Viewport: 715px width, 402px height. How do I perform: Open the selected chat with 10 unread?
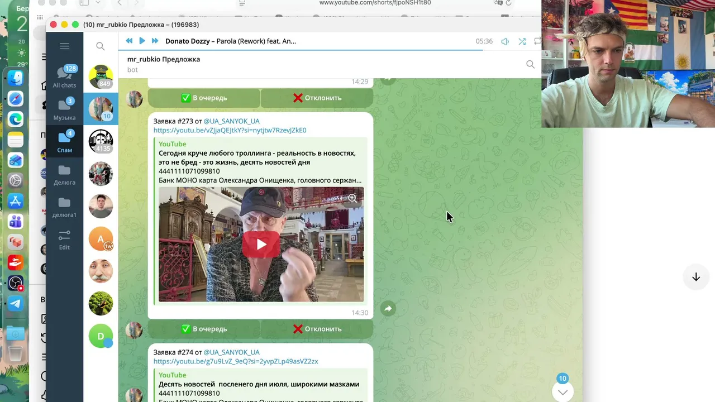[x=101, y=109]
